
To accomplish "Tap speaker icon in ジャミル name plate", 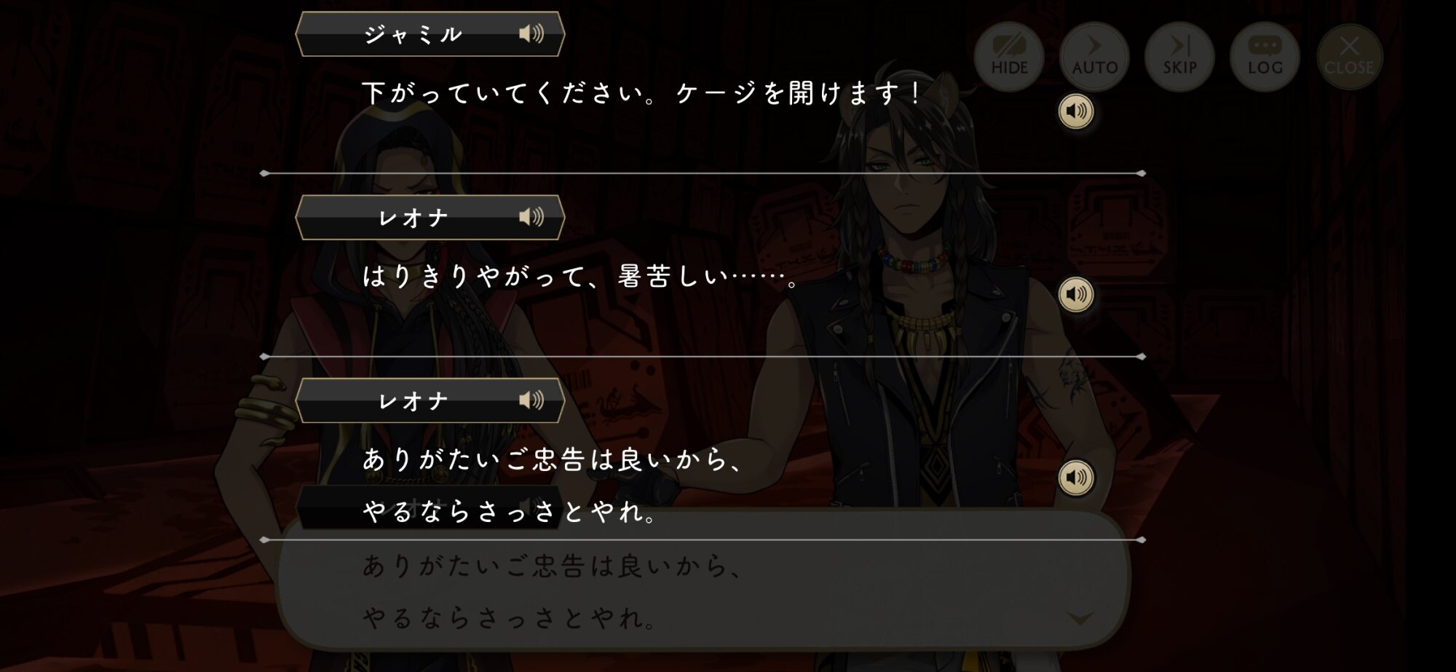I will 531,33.
